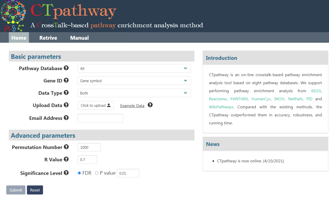Image resolution: width=329 pixels, height=198 pixels.
Task: Click the help icon beside Example Data
Action: click(150, 105)
